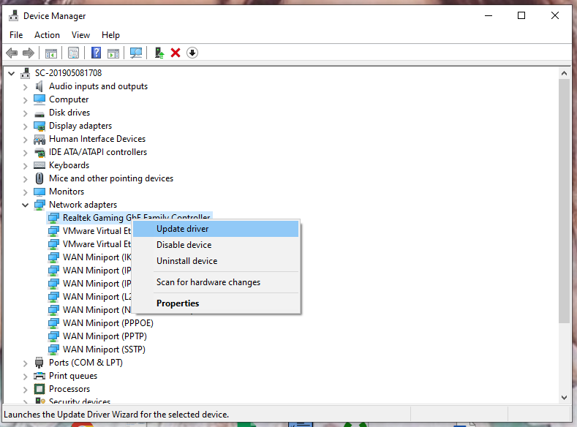The width and height of the screenshot is (577, 427).
Task: Click the WAN Miniport (SSTP) adapter icon
Action: point(53,349)
